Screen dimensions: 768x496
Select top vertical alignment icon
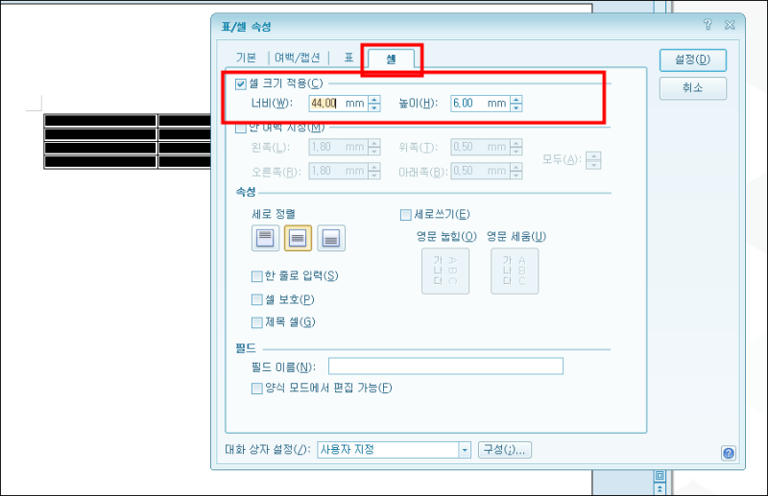(x=265, y=238)
